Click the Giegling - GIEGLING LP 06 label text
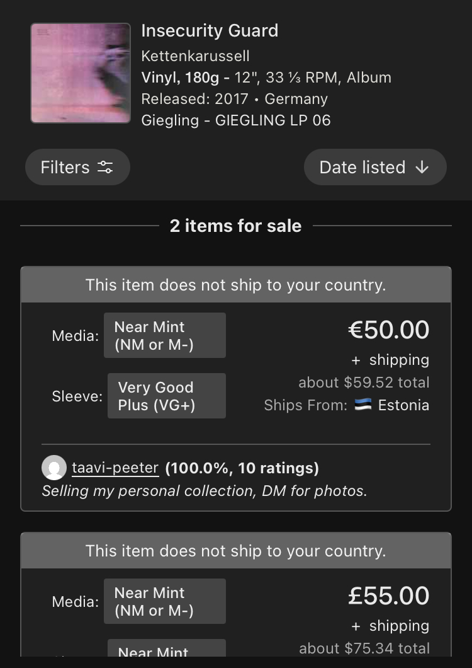Screen dimensions: 472x668 pos(236,120)
